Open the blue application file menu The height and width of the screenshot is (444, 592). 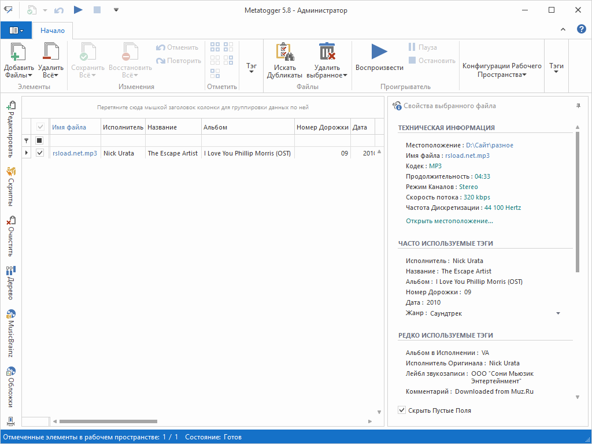coord(16,30)
